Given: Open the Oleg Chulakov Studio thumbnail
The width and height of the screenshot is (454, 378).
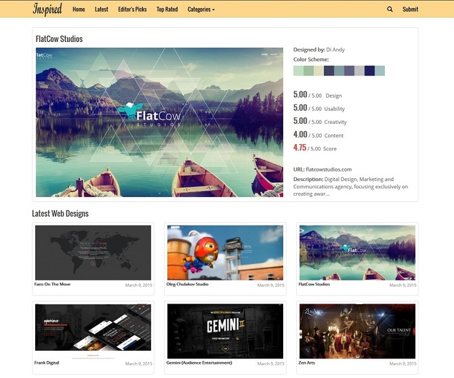Looking at the screenshot, I should pyautogui.click(x=225, y=253).
